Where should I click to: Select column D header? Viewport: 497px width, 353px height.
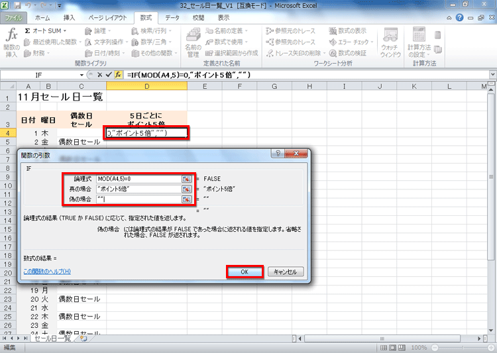(x=146, y=86)
